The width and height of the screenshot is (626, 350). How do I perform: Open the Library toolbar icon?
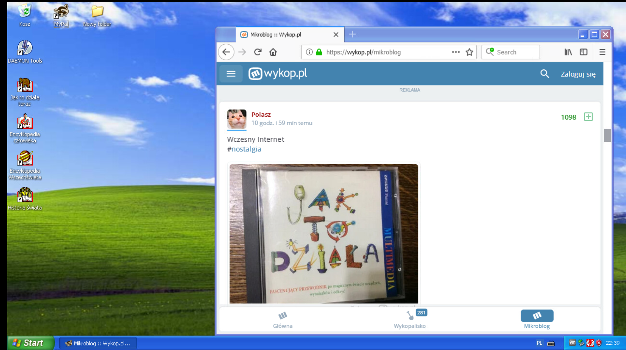tap(568, 52)
